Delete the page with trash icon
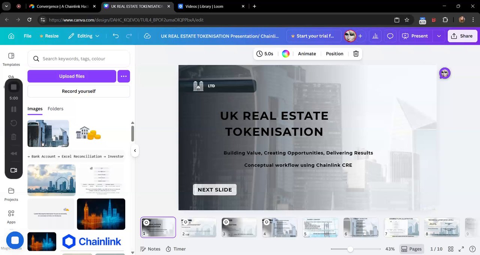The image size is (480, 255). (356, 54)
